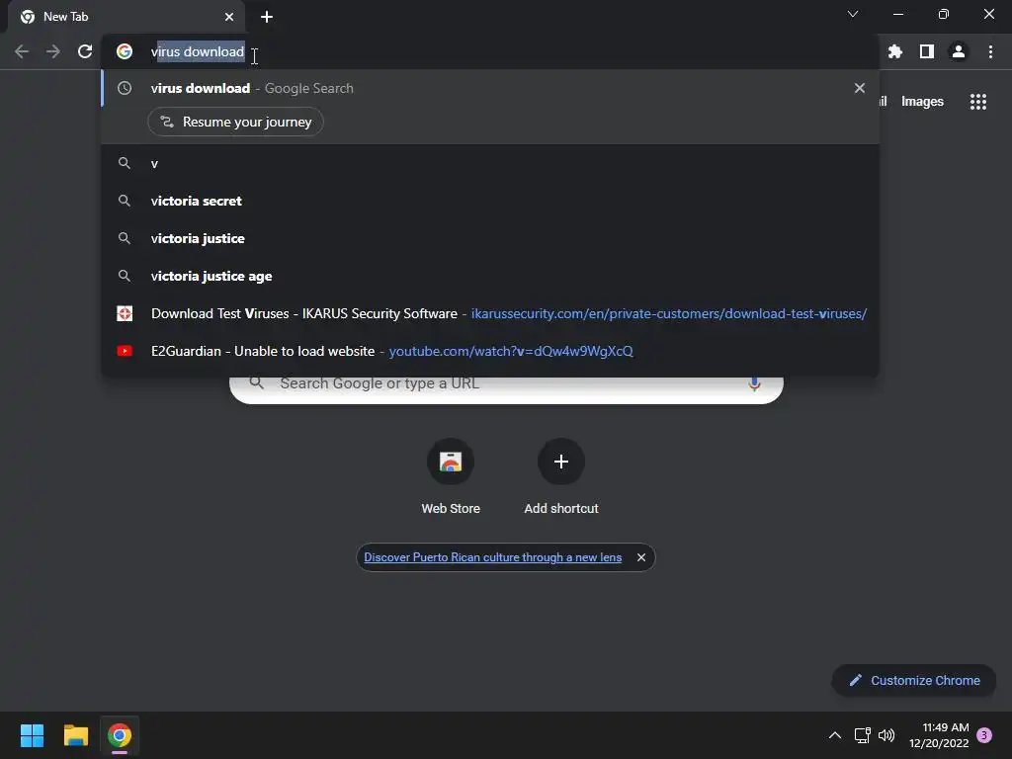
Task: Reload the page with the refresh icon
Action: click(85, 51)
